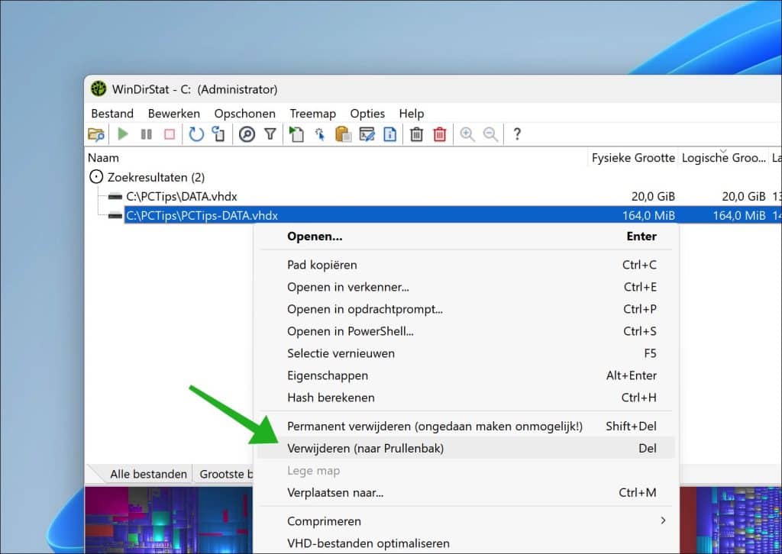Click the WinDirStat application title icon
This screenshot has height=554, width=782.
coord(99,89)
